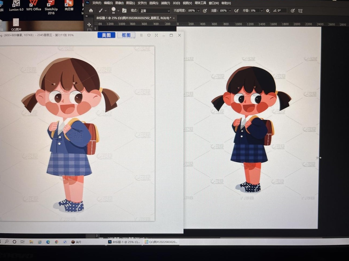
Task: Open Microsoft Edge from the taskbar
Action: tap(48, 242)
